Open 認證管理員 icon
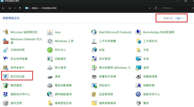The height and width of the screenshot is (107, 194). click(94, 94)
